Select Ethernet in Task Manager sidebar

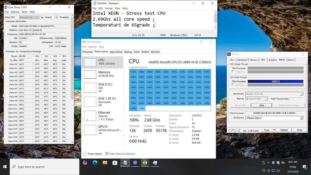103,116
